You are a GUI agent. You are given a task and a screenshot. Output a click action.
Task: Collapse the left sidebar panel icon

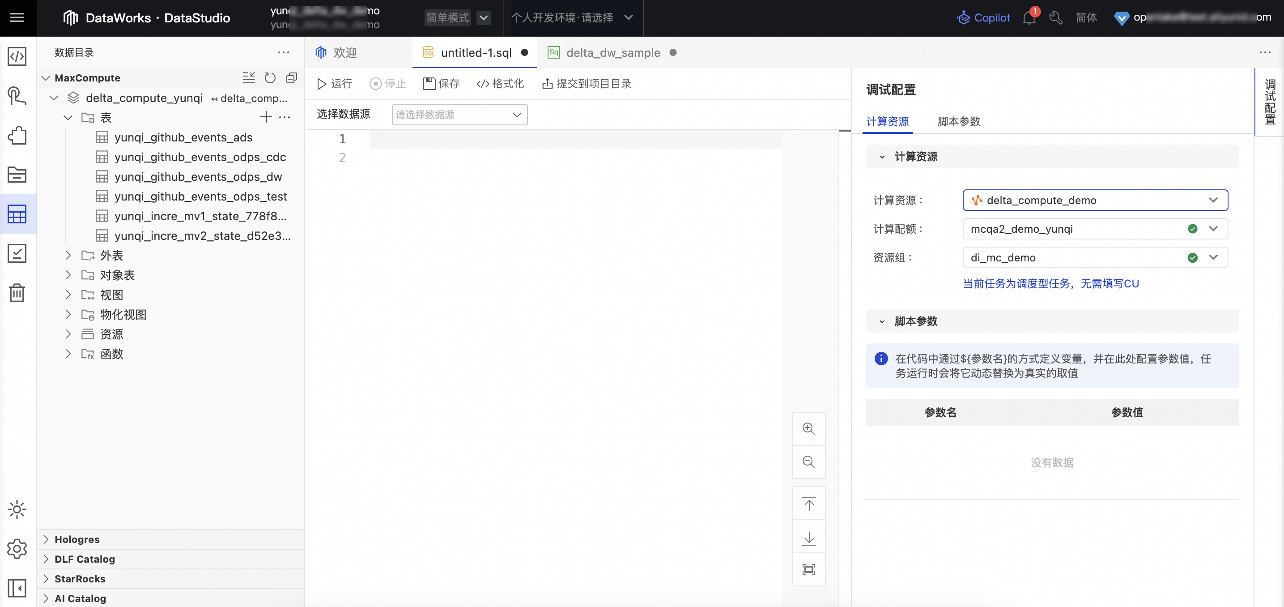17,588
